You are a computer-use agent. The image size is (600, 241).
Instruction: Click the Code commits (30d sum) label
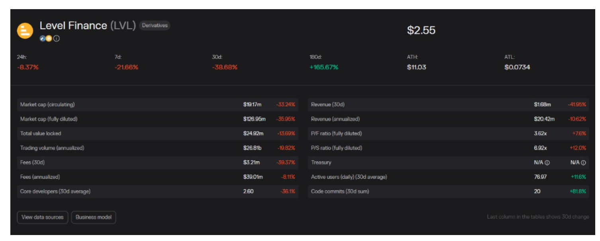point(340,191)
